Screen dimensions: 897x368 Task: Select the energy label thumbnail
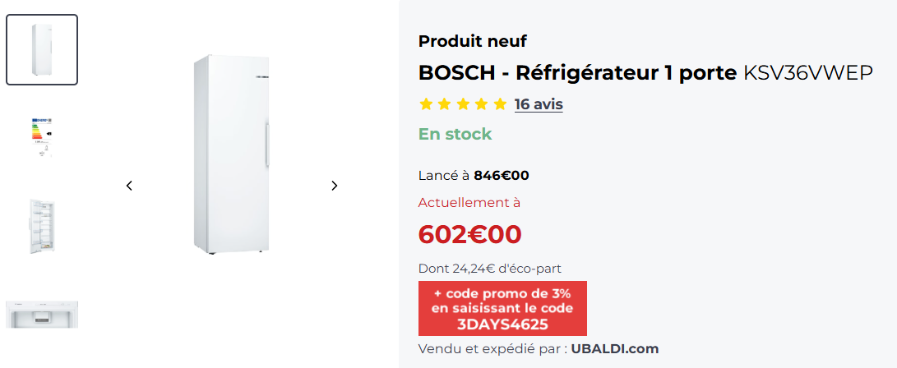42,135
